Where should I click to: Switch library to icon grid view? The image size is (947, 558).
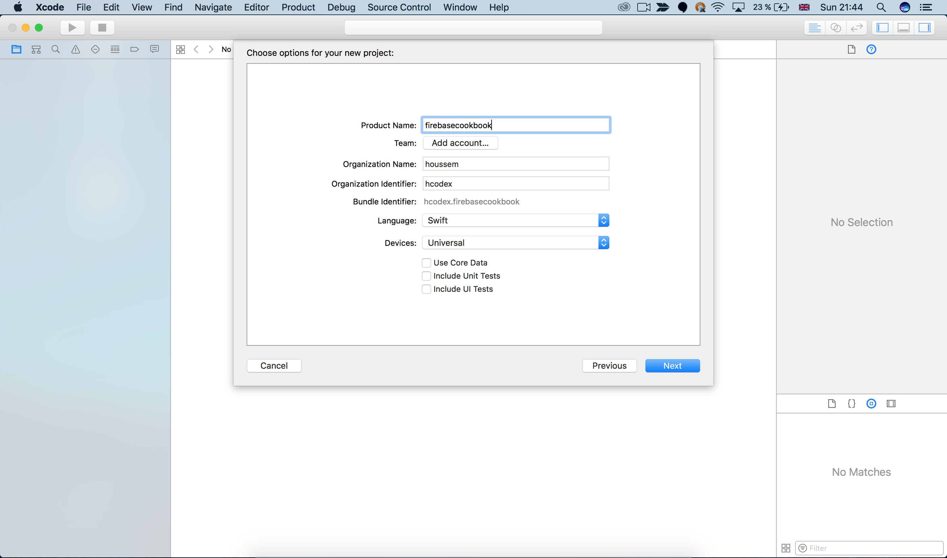tap(786, 548)
